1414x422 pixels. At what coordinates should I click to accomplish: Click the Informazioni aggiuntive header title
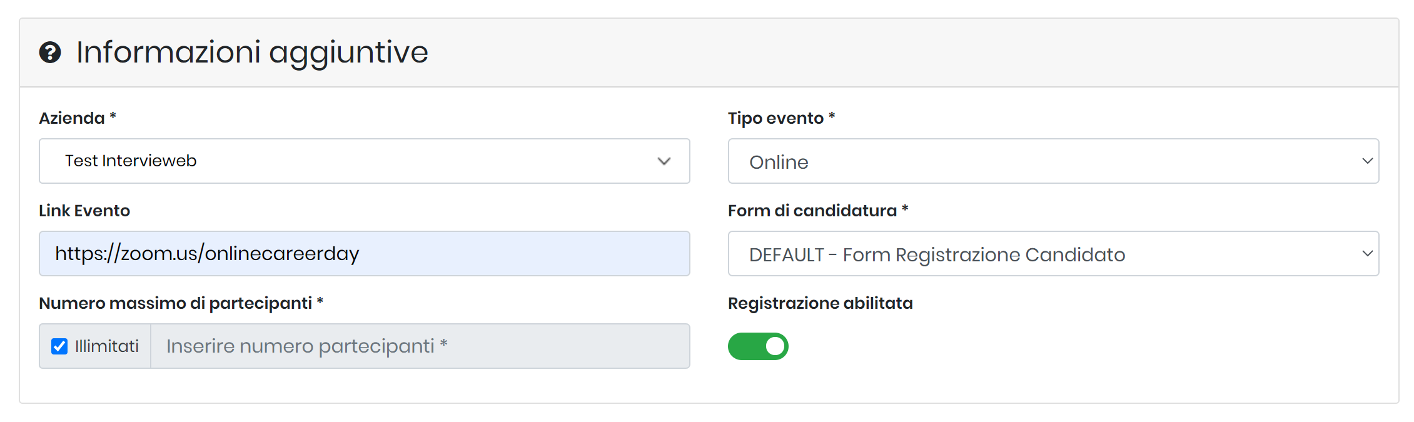252,53
